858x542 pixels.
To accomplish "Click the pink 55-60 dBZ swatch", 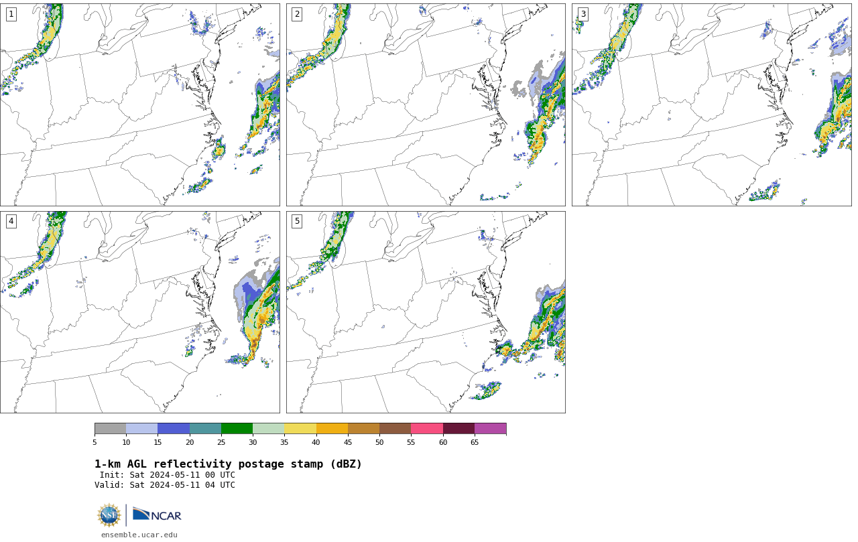I will (427, 429).
